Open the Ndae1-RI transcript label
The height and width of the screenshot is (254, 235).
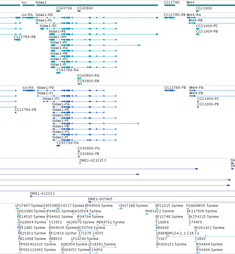(58, 64)
